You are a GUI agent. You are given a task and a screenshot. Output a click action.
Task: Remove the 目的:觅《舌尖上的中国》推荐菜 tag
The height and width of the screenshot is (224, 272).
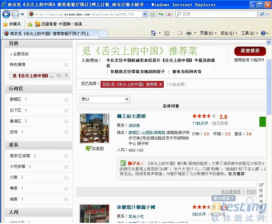[160, 85]
